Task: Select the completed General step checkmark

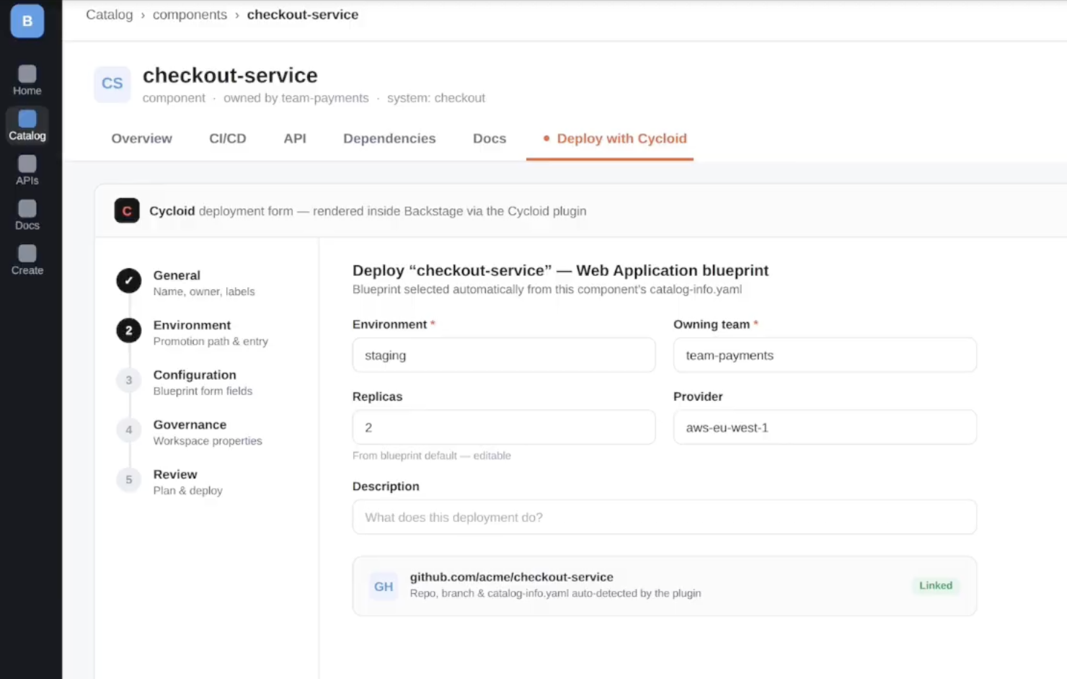Action: (x=129, y=281)
